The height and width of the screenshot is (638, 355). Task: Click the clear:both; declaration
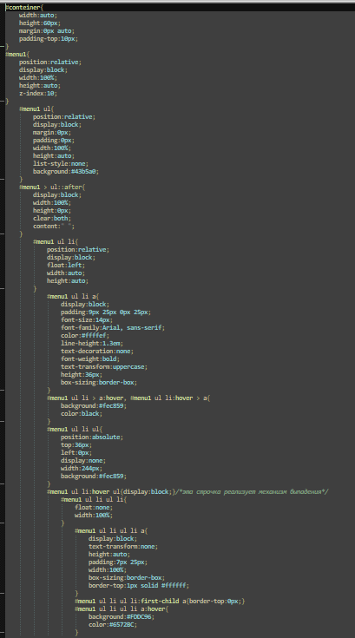[x=52, y=218]
